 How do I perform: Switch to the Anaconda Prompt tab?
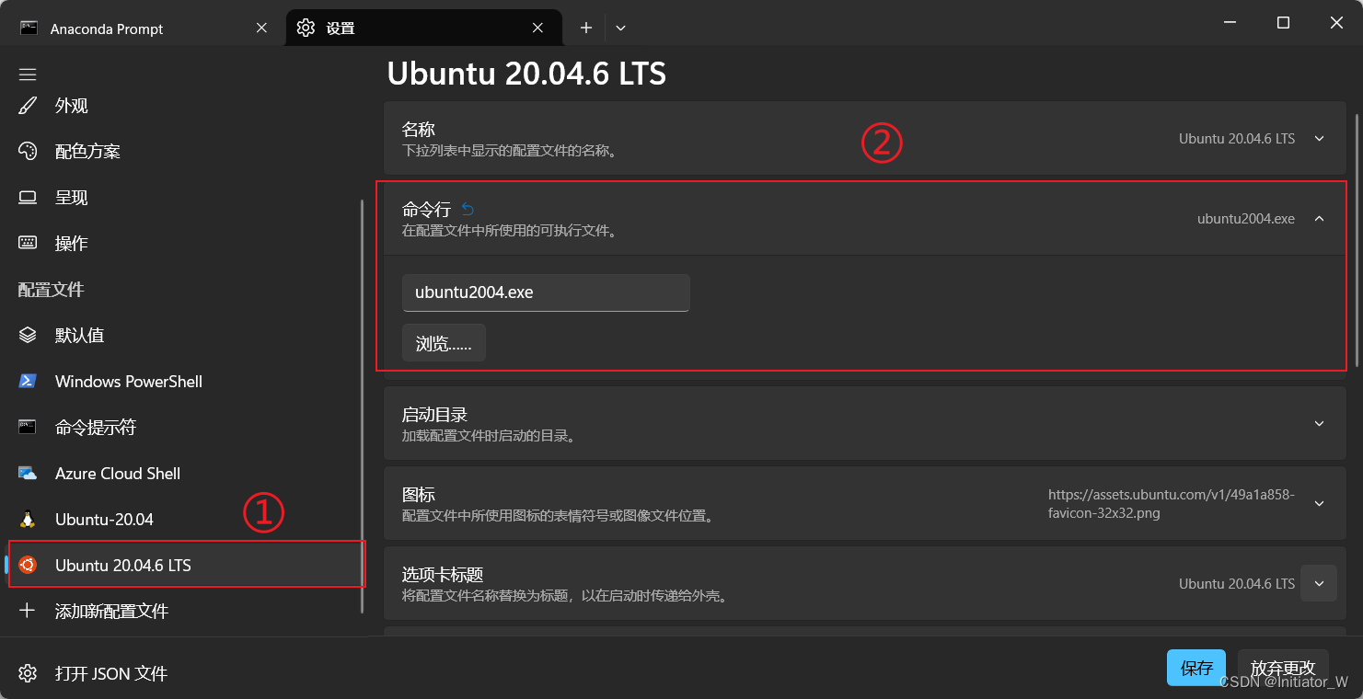[x=138, y=28]
